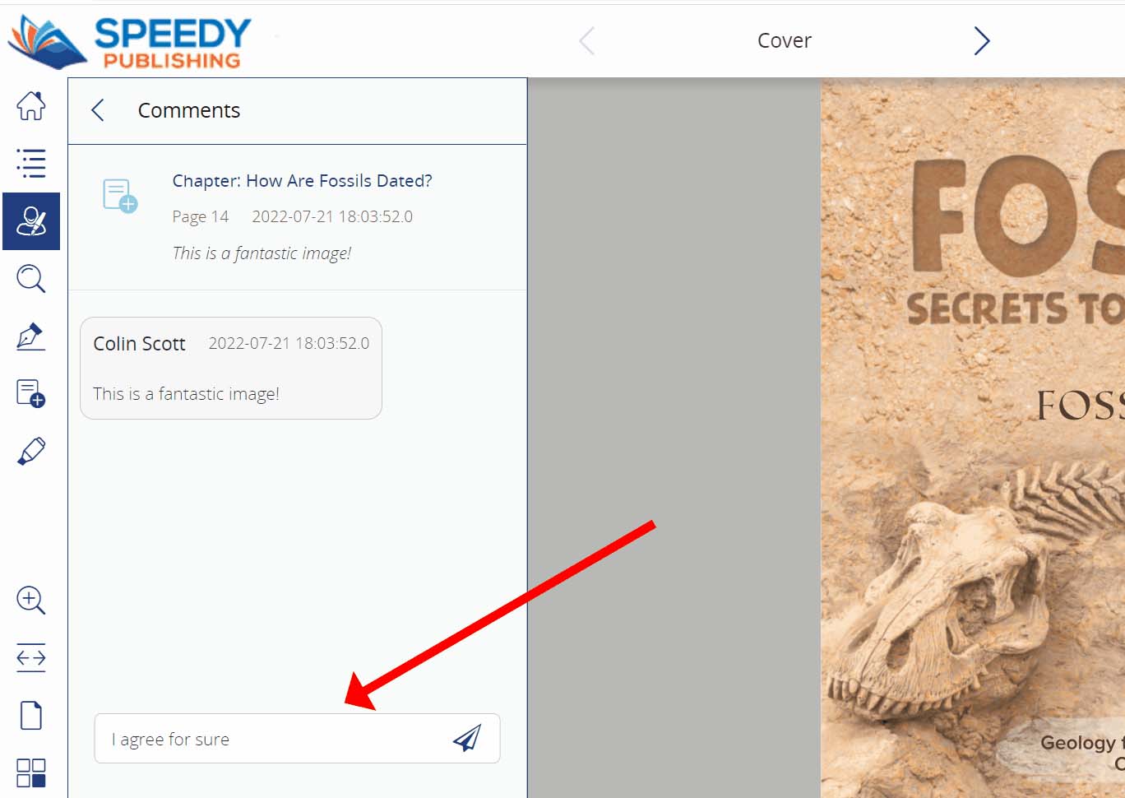This screenshot has height=798, width=1125.
Task: Go back using Comments back chevron
Action: pyautogui.click(x=98, y=110)
